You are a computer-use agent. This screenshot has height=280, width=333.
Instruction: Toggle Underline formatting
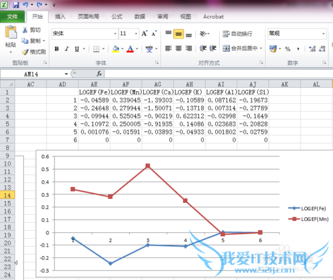77,49
